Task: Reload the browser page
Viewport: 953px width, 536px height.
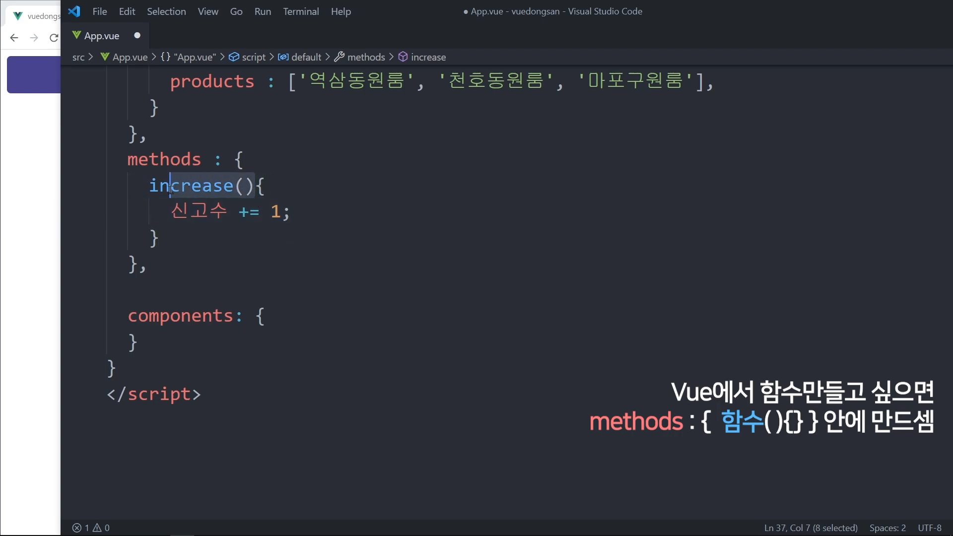Action: pyautogui.click(x=54, y=38)
